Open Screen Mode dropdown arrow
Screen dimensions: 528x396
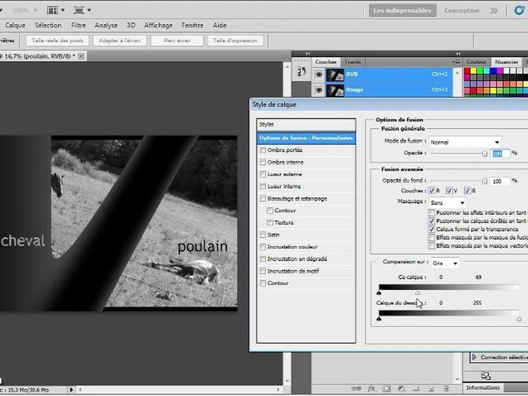tap(89, 10)
